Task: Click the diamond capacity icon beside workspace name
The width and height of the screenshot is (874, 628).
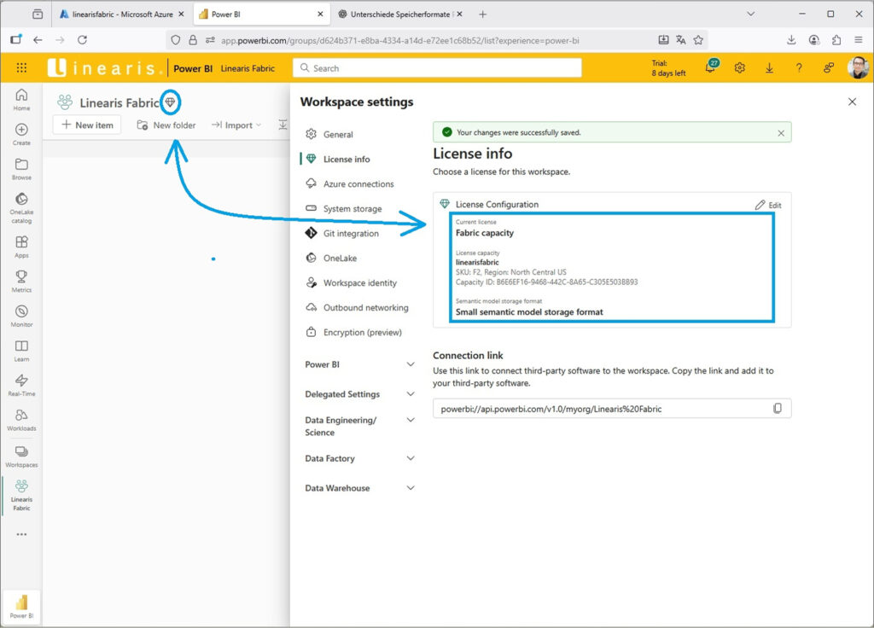Action: coord(170,102)
